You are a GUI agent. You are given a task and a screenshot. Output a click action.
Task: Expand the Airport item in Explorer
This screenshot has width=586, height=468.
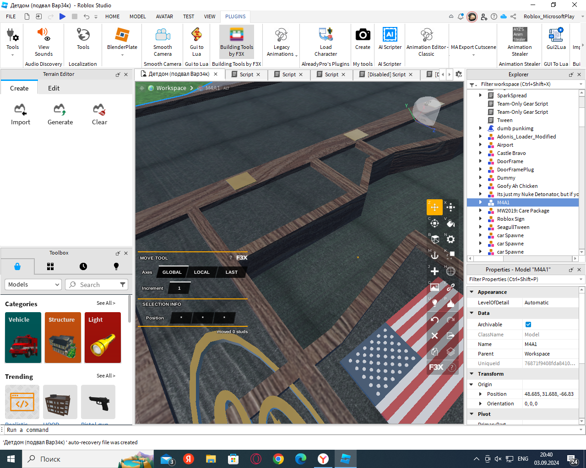pos(480,145)
